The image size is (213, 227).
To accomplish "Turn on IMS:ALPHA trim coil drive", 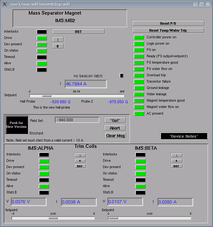I will point(80,155).
